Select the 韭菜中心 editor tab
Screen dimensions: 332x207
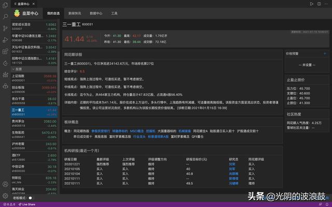(24, 4)
